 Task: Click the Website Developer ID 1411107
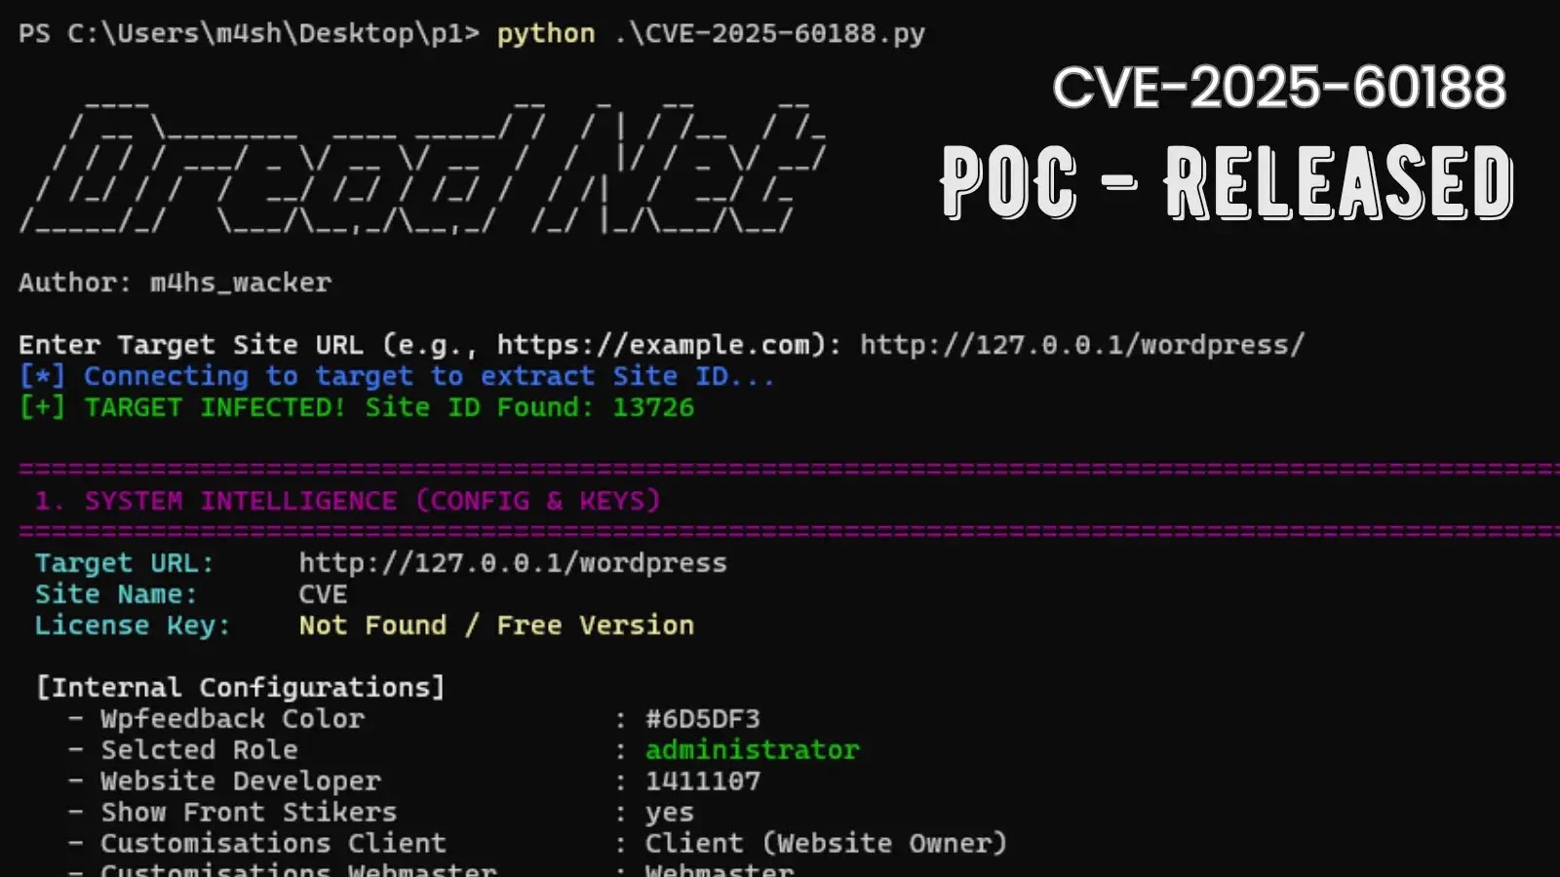(702, 781)
